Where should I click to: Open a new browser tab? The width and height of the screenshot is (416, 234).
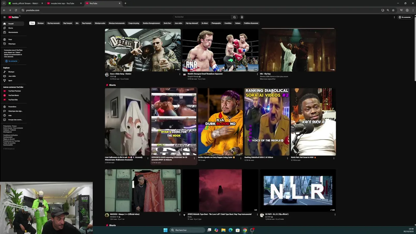tap(125, 3)
